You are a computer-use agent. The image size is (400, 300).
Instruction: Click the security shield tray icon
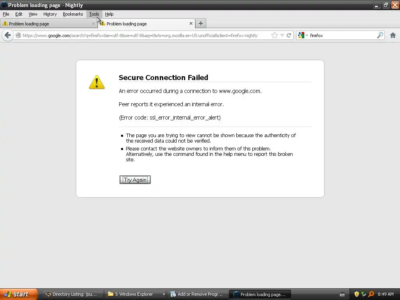(x=357, y=295)
